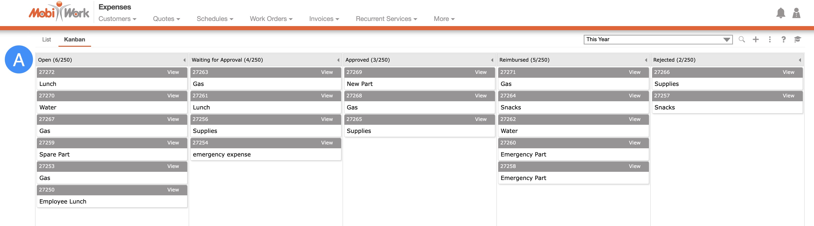
Task: Add a new expense with plus icon
Action: tap(756, 39)
